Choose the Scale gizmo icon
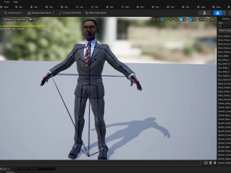The width and height of the screenshot is (231, 173). (x=166, y=19)
